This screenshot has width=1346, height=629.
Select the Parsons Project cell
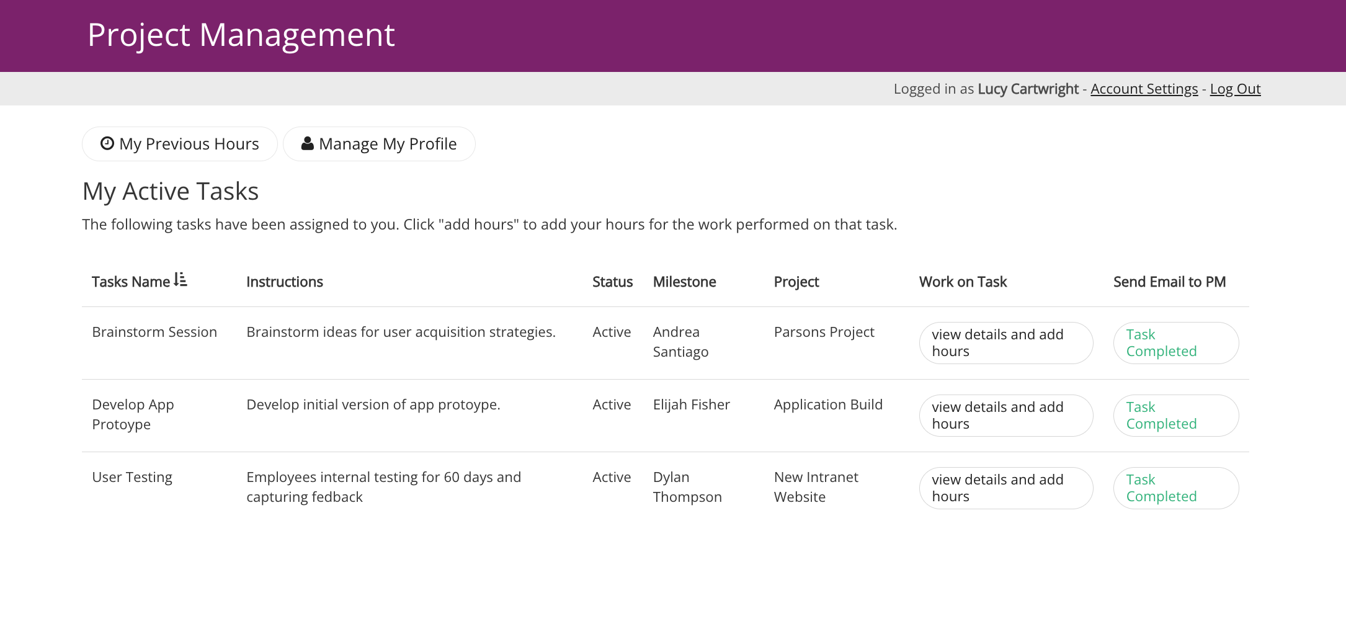pos(824,332)
